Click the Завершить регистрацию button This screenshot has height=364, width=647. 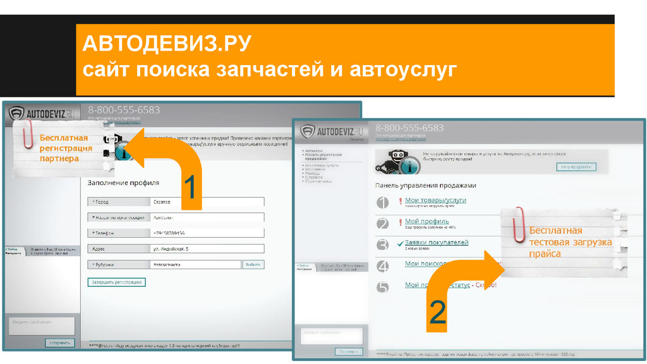[116, 282]
